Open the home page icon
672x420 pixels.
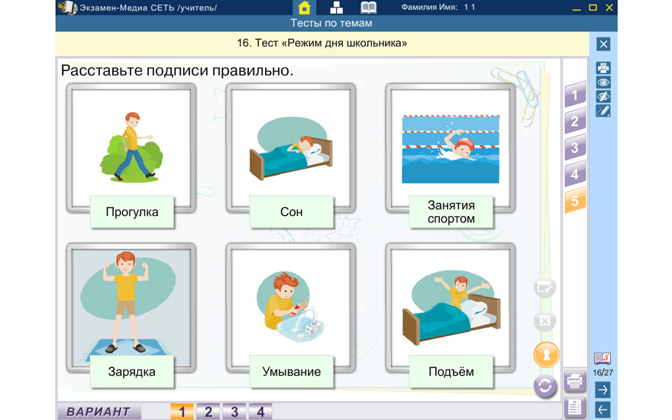tap(304, 8)
